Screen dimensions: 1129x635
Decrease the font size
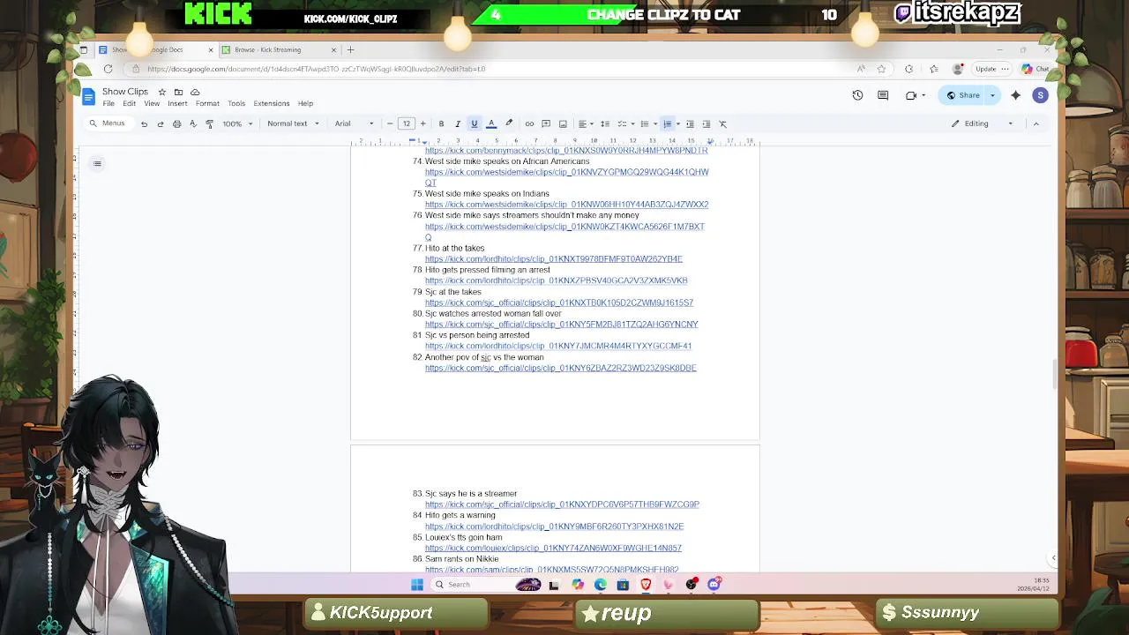tap(390, 123)
